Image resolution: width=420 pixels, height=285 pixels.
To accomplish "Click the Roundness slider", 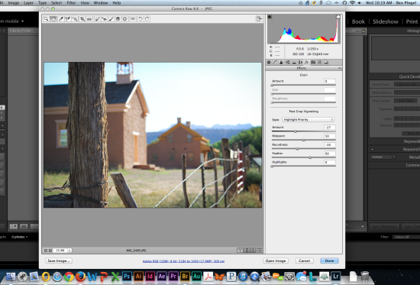I will click(304, 149).
